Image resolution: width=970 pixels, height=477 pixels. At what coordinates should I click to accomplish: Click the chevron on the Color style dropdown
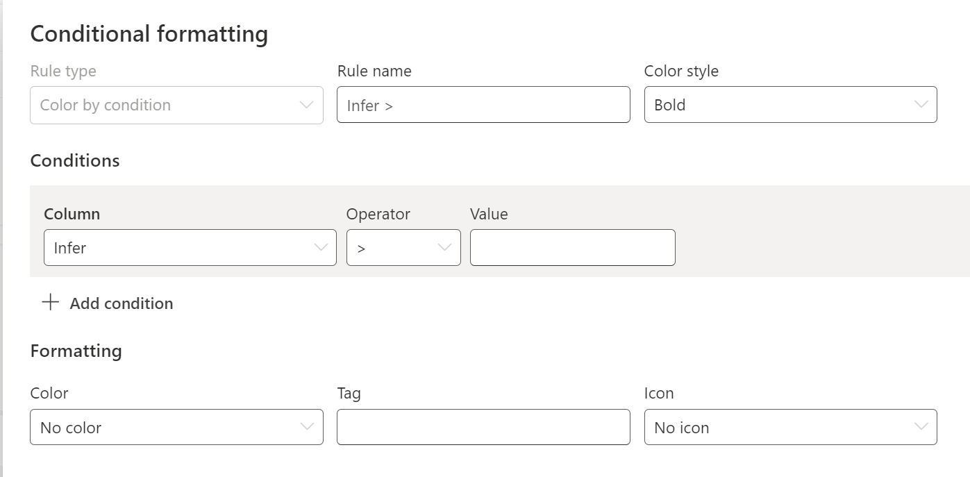921,105
